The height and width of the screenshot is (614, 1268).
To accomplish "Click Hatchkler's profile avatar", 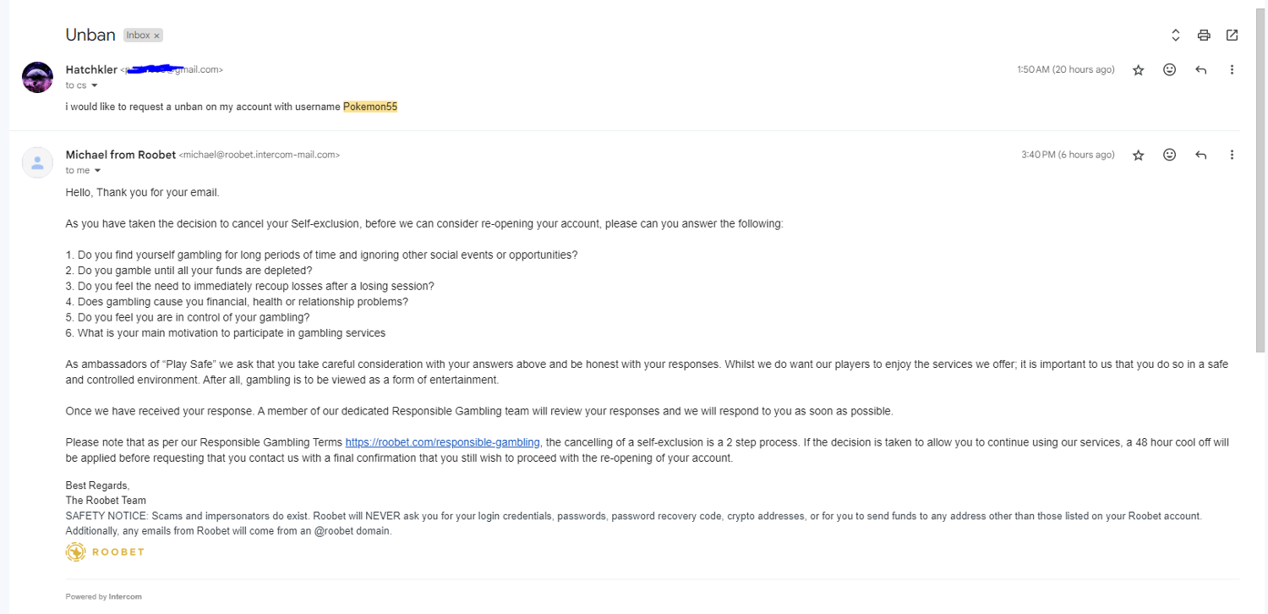I will [37, 77].
